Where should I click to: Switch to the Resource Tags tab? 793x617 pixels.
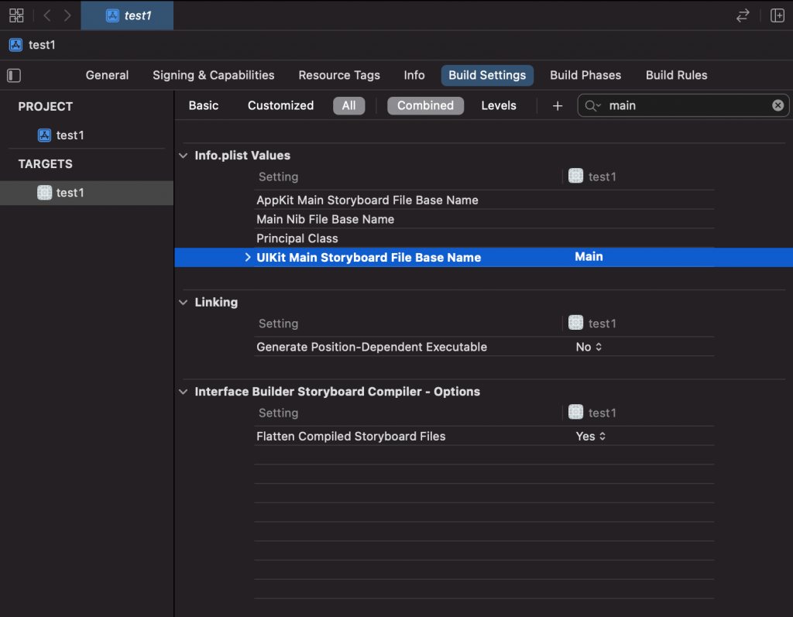click(339, 75)
